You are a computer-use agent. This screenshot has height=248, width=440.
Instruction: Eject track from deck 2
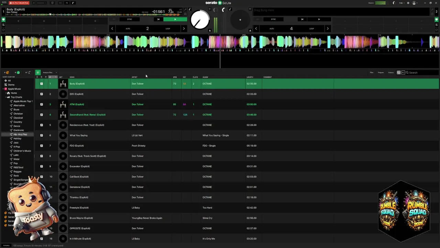point(250,30)
